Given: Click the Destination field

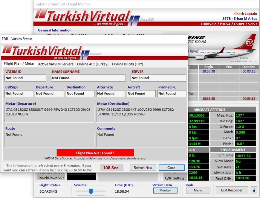Looking at the screenshot, I should [80, 93].
